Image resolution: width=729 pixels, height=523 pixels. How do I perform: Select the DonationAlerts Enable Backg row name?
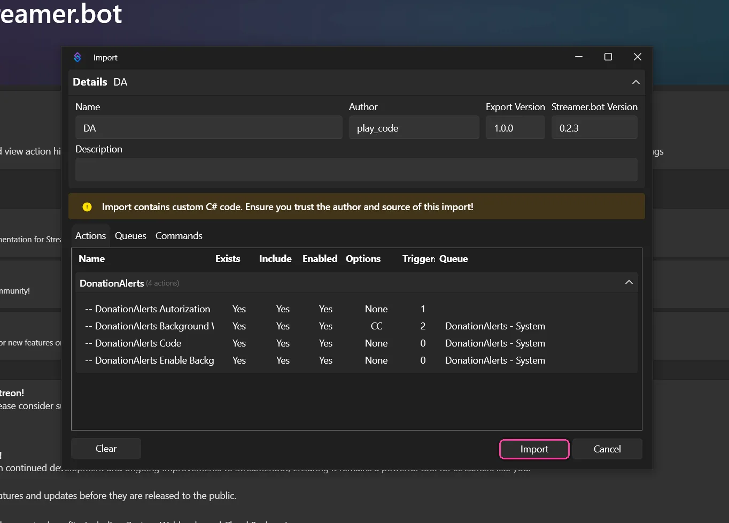pos(149,360)
